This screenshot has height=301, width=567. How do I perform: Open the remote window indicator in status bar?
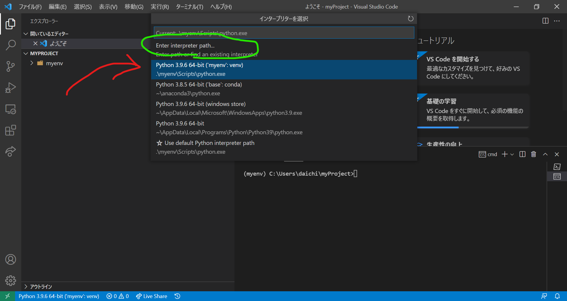pyautogui.click(x=8, y=296)
